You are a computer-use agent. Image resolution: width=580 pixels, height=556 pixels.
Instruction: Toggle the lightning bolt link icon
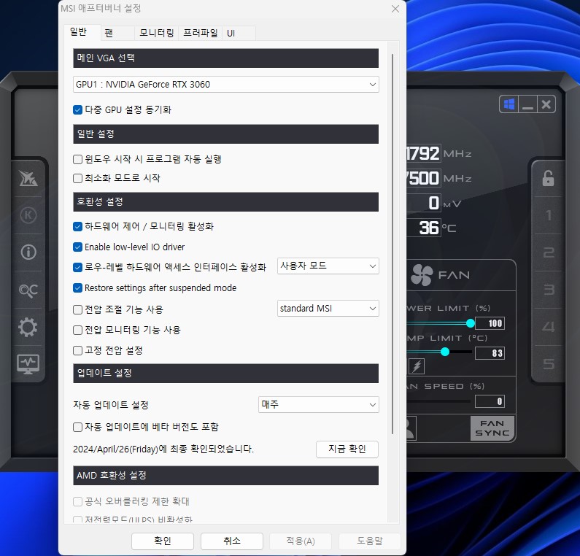[x=417, y=366]
